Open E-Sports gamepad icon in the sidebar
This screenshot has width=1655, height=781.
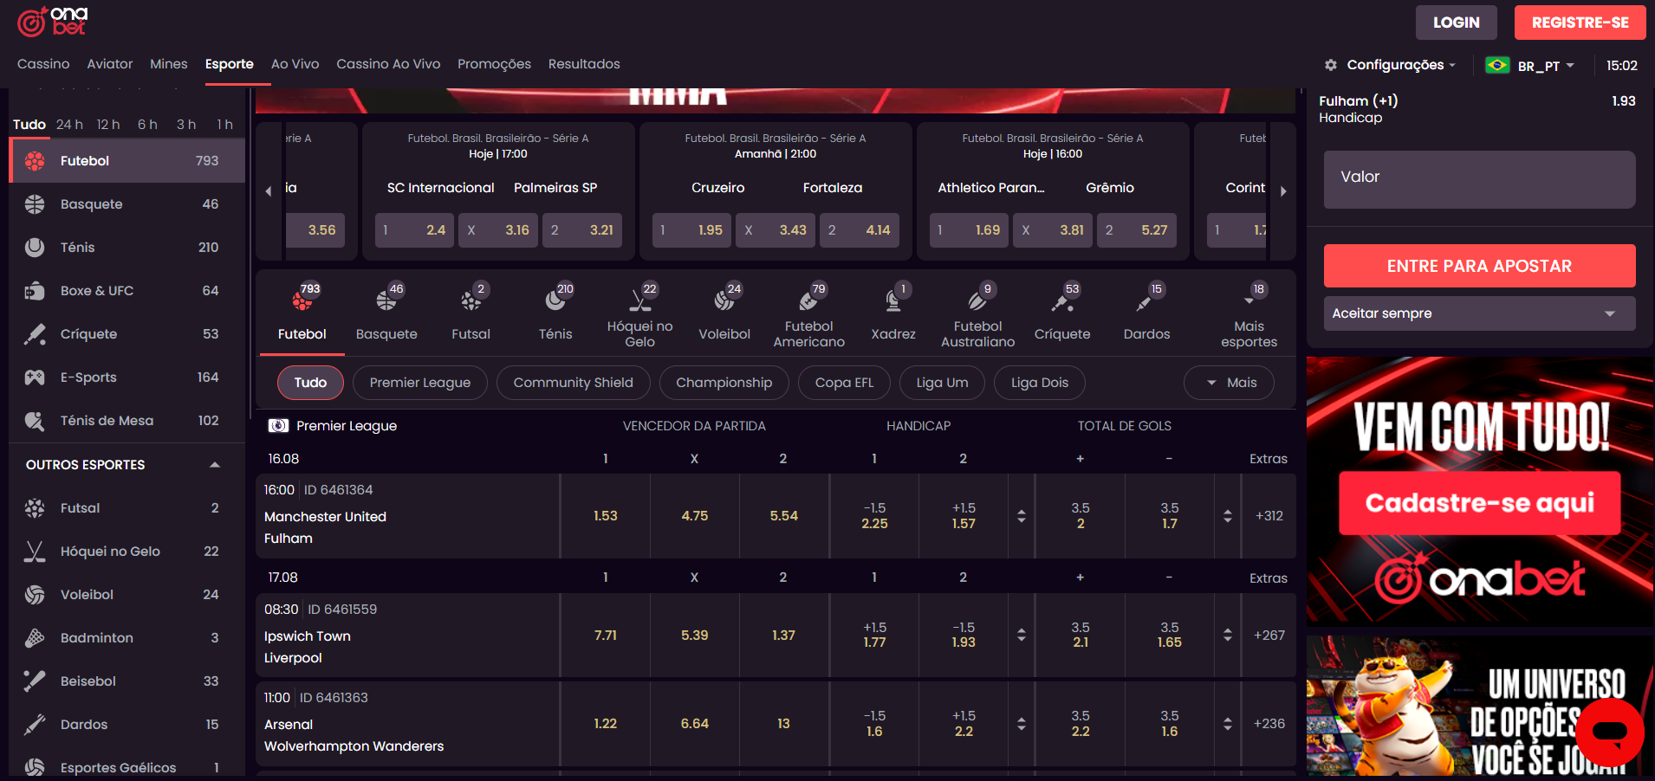pos(35,378)
